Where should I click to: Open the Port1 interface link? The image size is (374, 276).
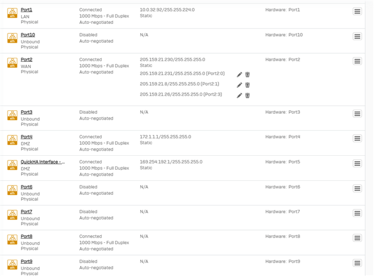click(x=26, y=10)
